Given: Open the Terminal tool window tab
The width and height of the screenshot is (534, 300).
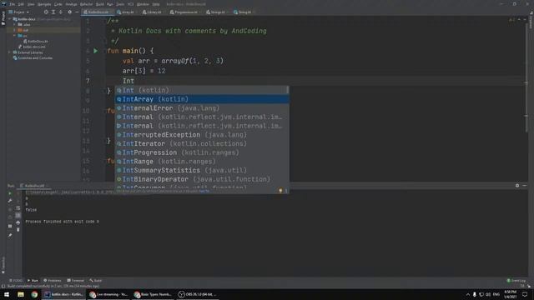Looking at the screenshot, I should 76,281.
